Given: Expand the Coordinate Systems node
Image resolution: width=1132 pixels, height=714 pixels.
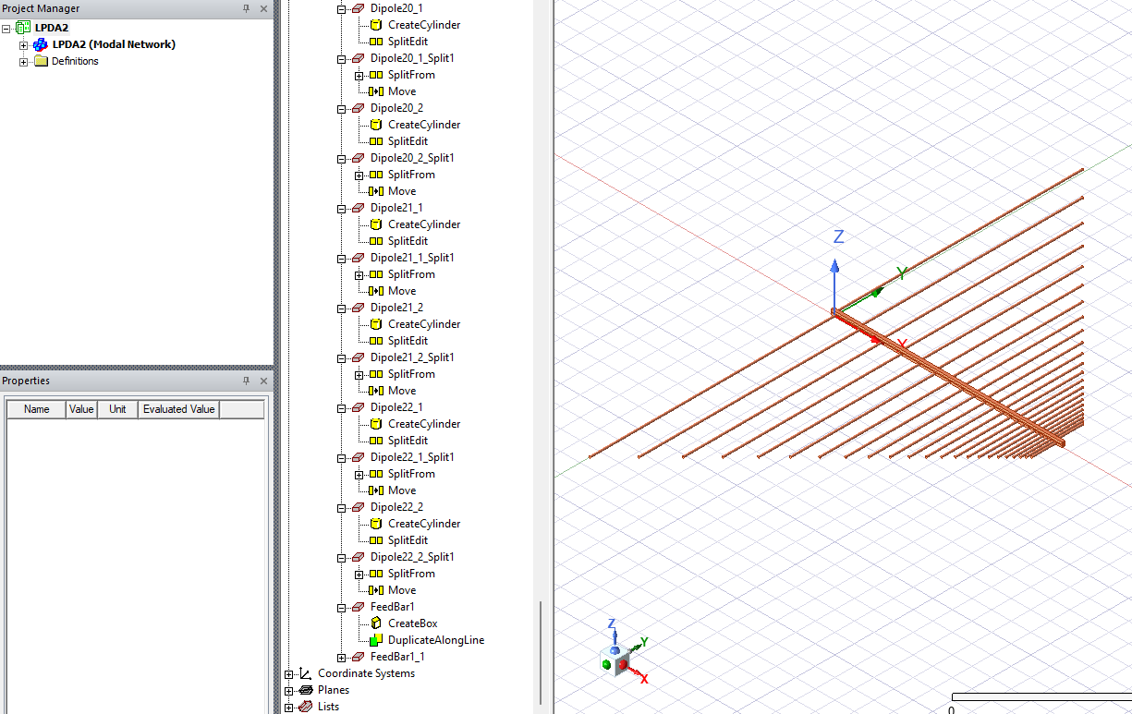Looking at the screenshot, I should point(289,673).
